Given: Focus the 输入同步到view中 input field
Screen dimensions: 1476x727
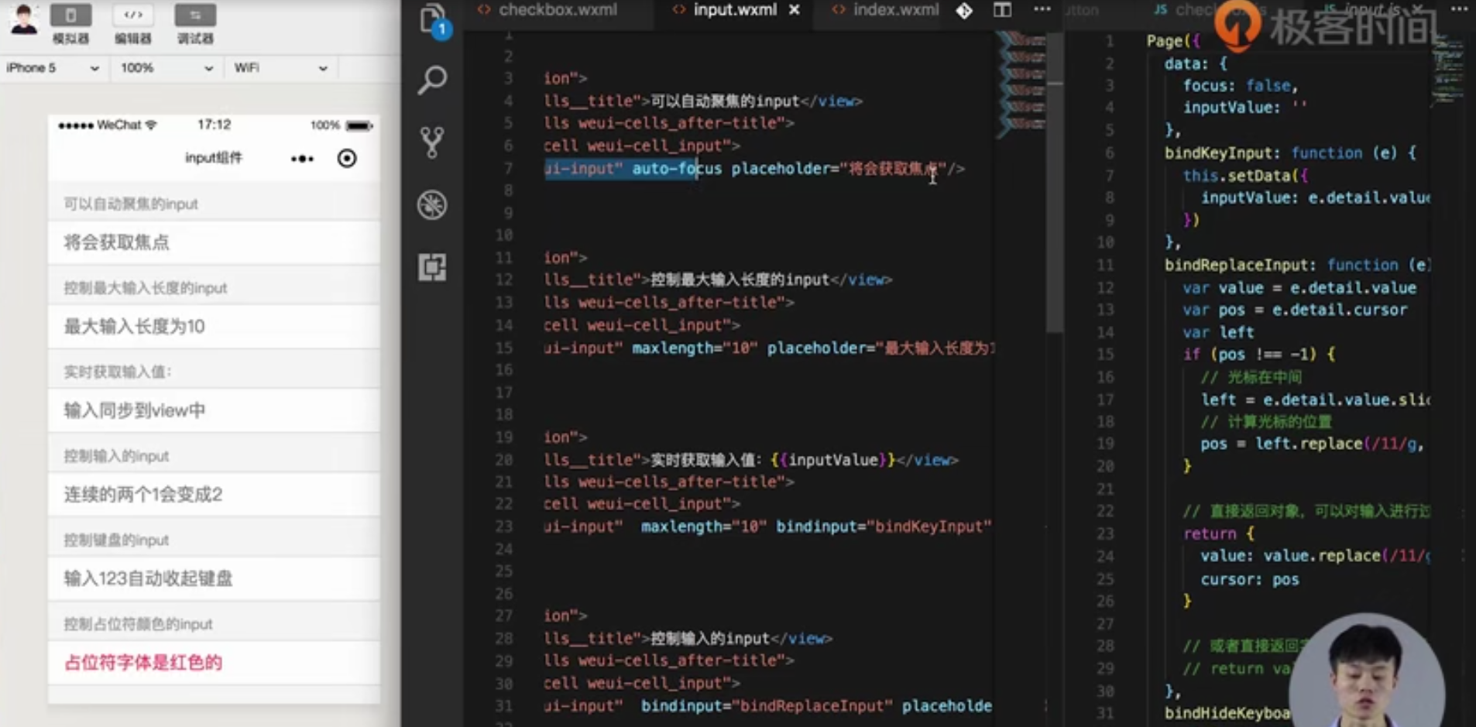Looking at the screenshot, I should point(214,410).
